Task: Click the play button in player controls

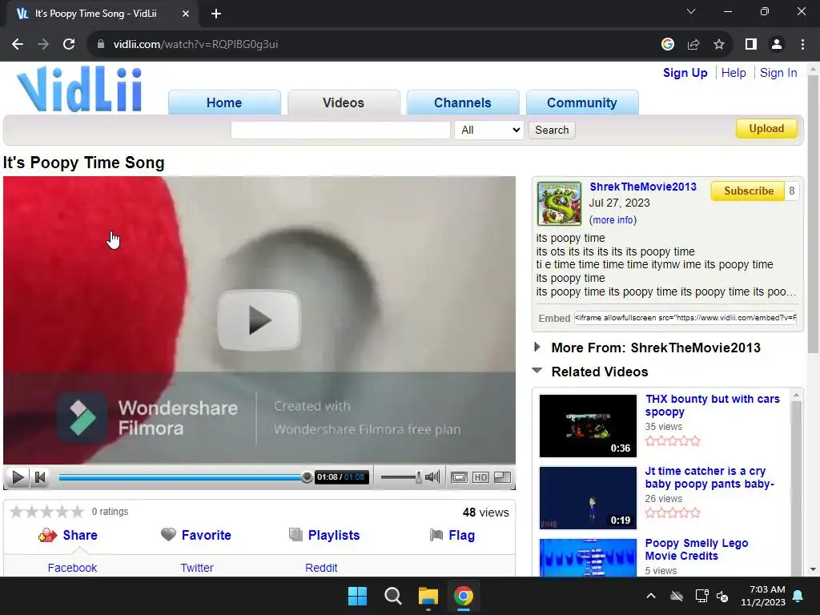Action: pos(18,477)
